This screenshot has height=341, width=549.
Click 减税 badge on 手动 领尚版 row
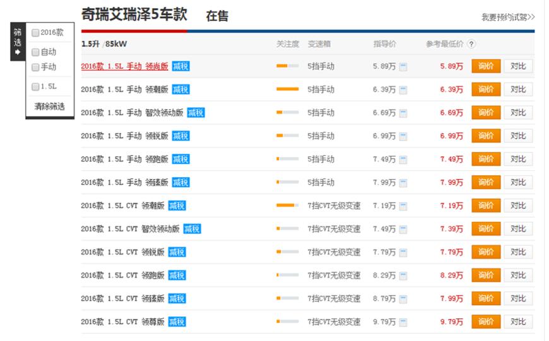[180, 66]
